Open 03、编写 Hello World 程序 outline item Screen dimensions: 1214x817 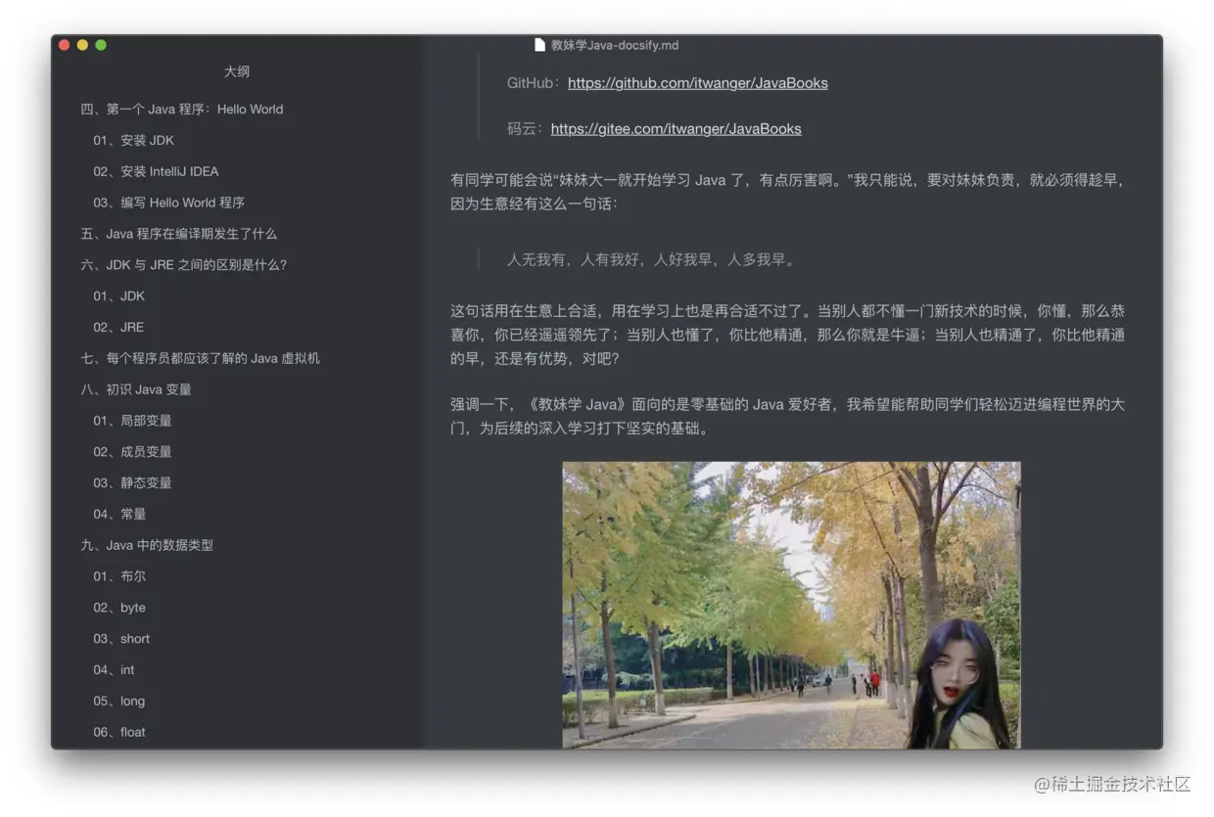click(169, 203)
